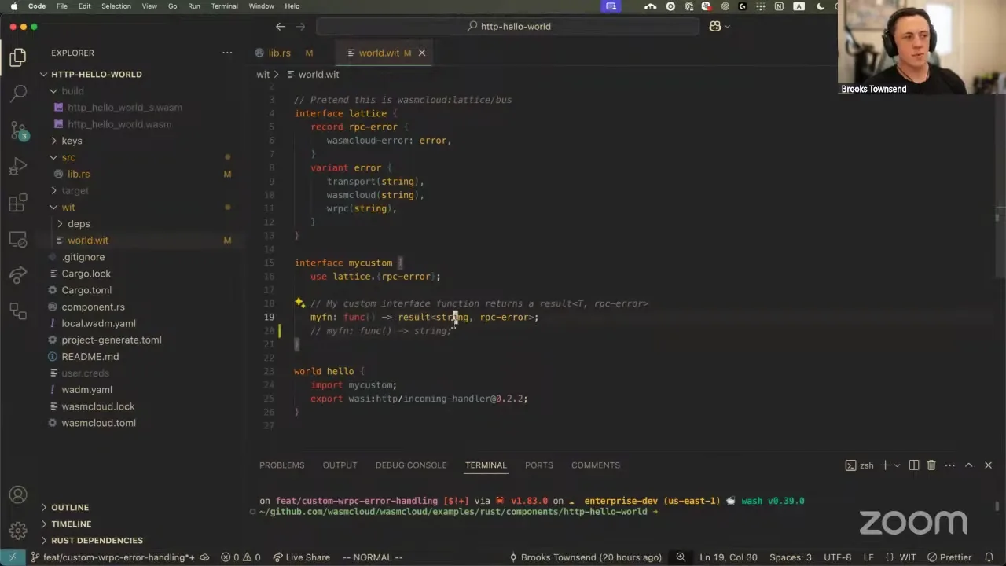This screenshot has width=1006, height=566.
Task: Click the lightbulb code action on line 18
Action: click(x=299, y=303)
